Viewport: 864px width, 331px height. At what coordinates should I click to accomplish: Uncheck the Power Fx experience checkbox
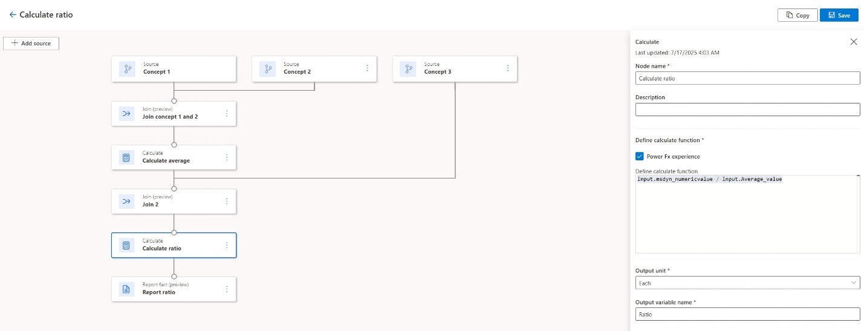pyautogui.click(x=640, y=156)
